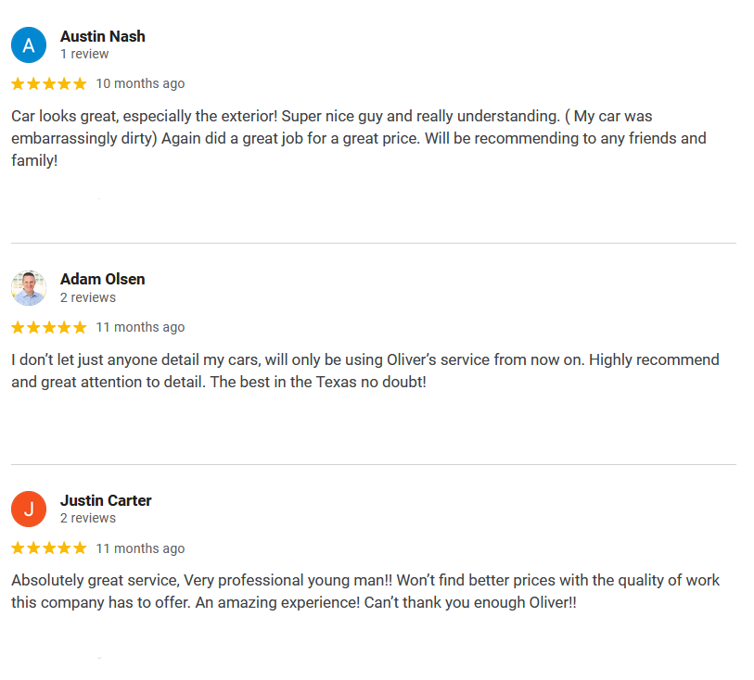Image resolution: width=754 pixels, height=680 pixels.
Task: Click Justin Carter's '11 months ago' timestamp
Action: [140, 548]
